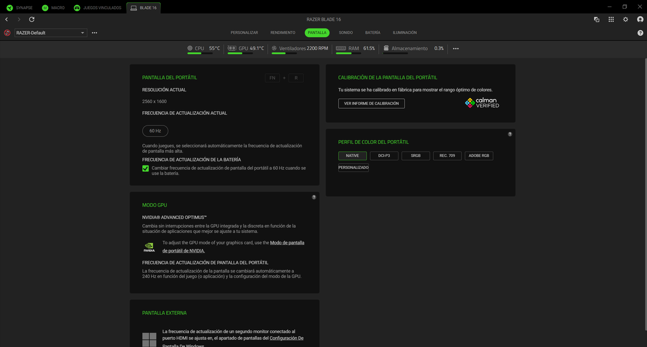The height and width of the screenshot is (347, 647).
Task: Select the Native color profile
Action: tap(352, 156)
